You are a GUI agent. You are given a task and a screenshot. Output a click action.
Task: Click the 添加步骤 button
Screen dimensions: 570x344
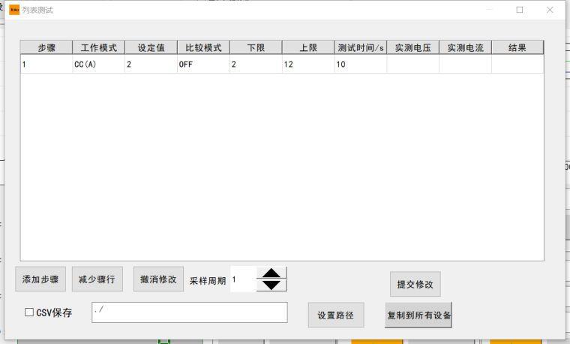tap(41, 279)
